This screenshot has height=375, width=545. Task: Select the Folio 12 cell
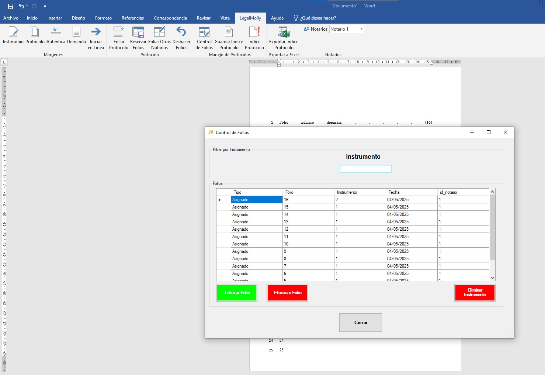[x=308, y=229]
